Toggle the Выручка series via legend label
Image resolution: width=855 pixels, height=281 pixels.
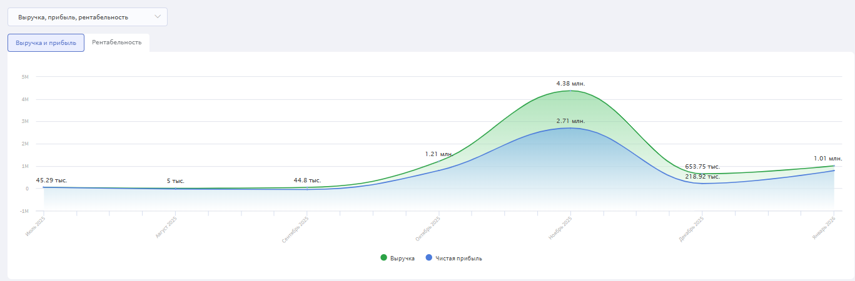tap(402, 259)
